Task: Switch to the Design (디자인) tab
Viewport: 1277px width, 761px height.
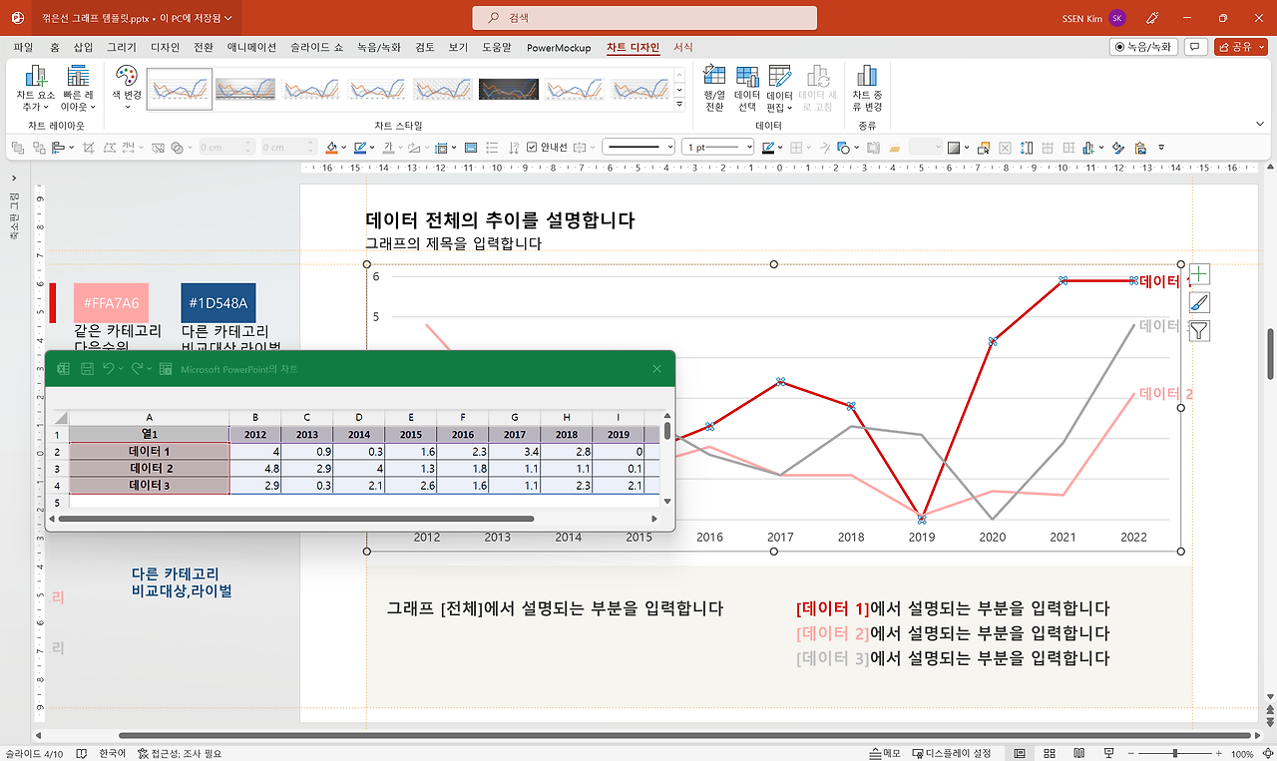Action: pyautogui.click(x=166, y=47)
